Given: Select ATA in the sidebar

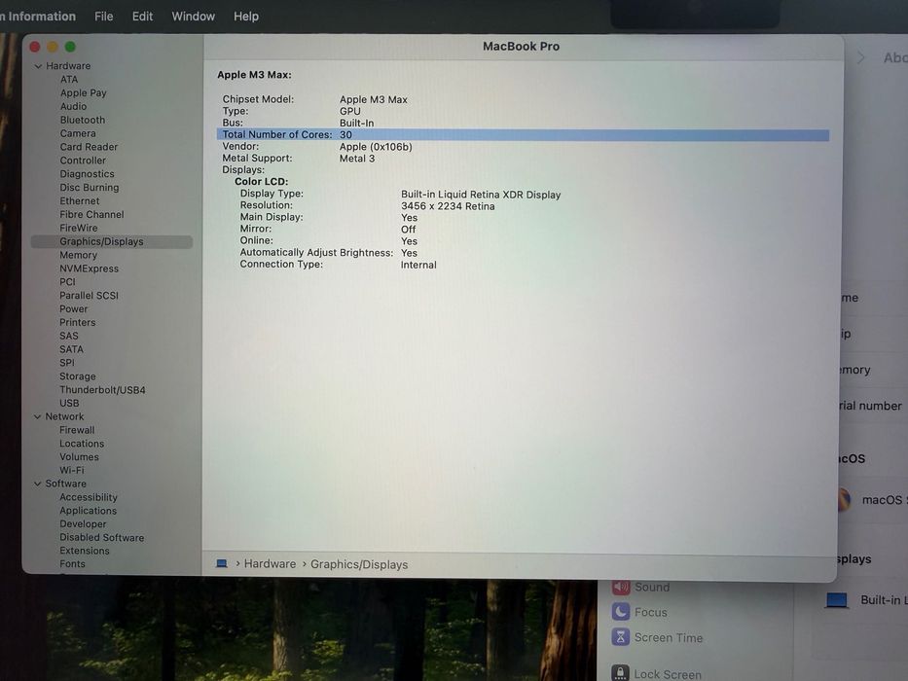Looking at the screenshot, I should tap(69, 80).
